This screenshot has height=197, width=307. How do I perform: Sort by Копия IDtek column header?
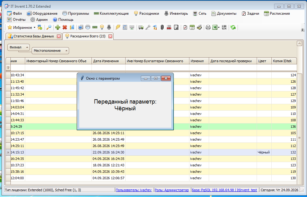[x=284, y=61]
